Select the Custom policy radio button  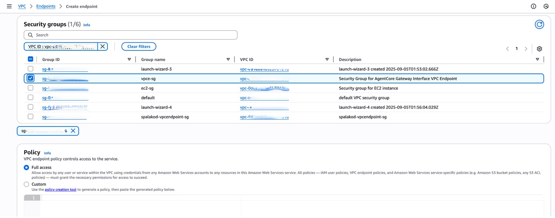pyautogui.click(x=26, y=184)
